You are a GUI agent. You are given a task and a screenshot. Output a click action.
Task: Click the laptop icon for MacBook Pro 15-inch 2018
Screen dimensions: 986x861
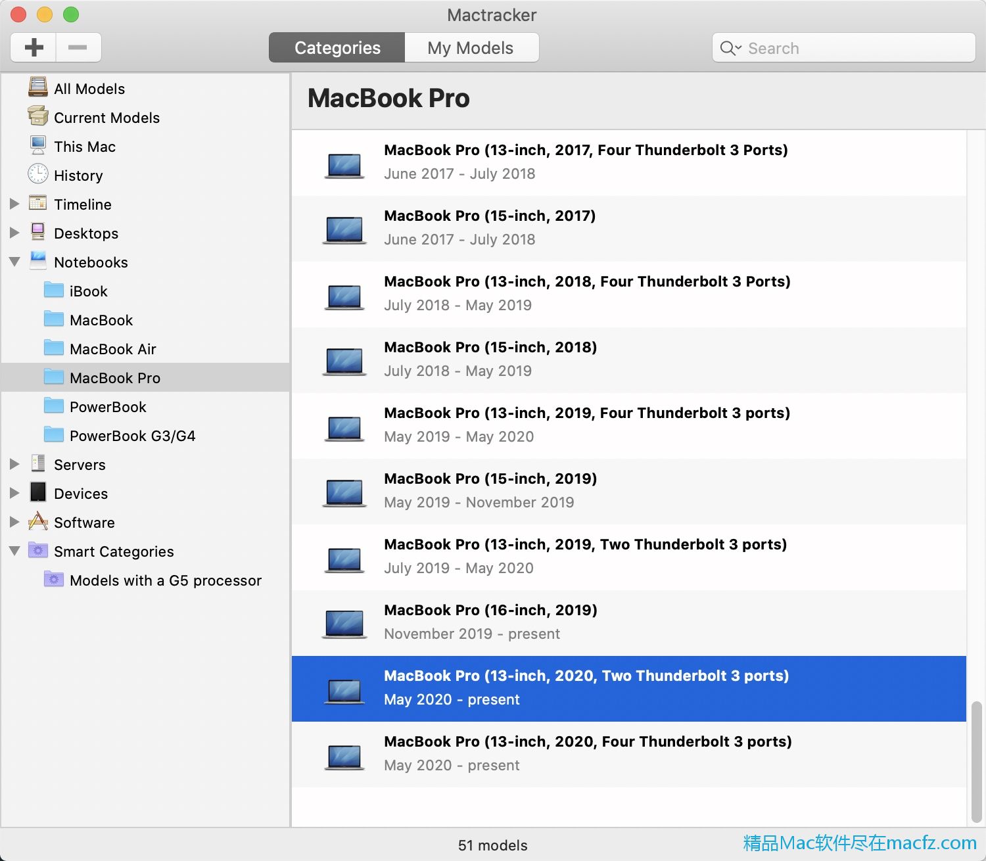coord(344,361)
